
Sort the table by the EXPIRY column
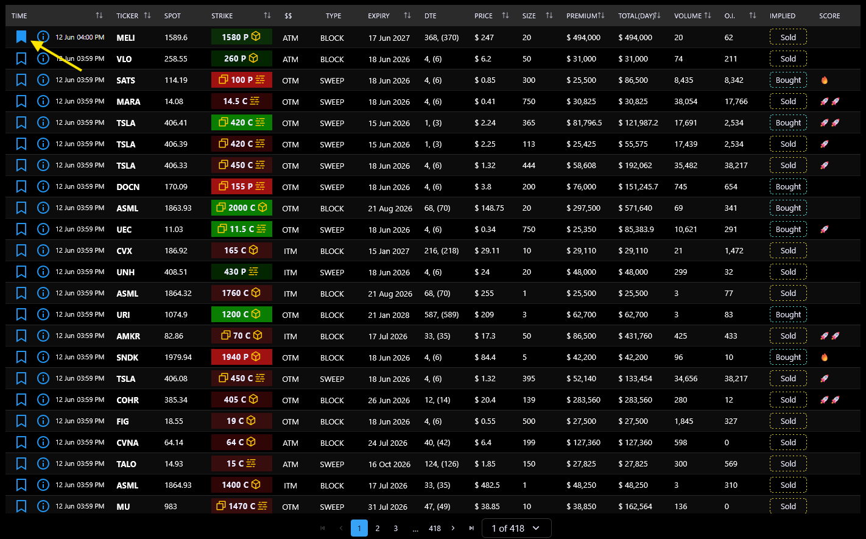pos(407,15)
